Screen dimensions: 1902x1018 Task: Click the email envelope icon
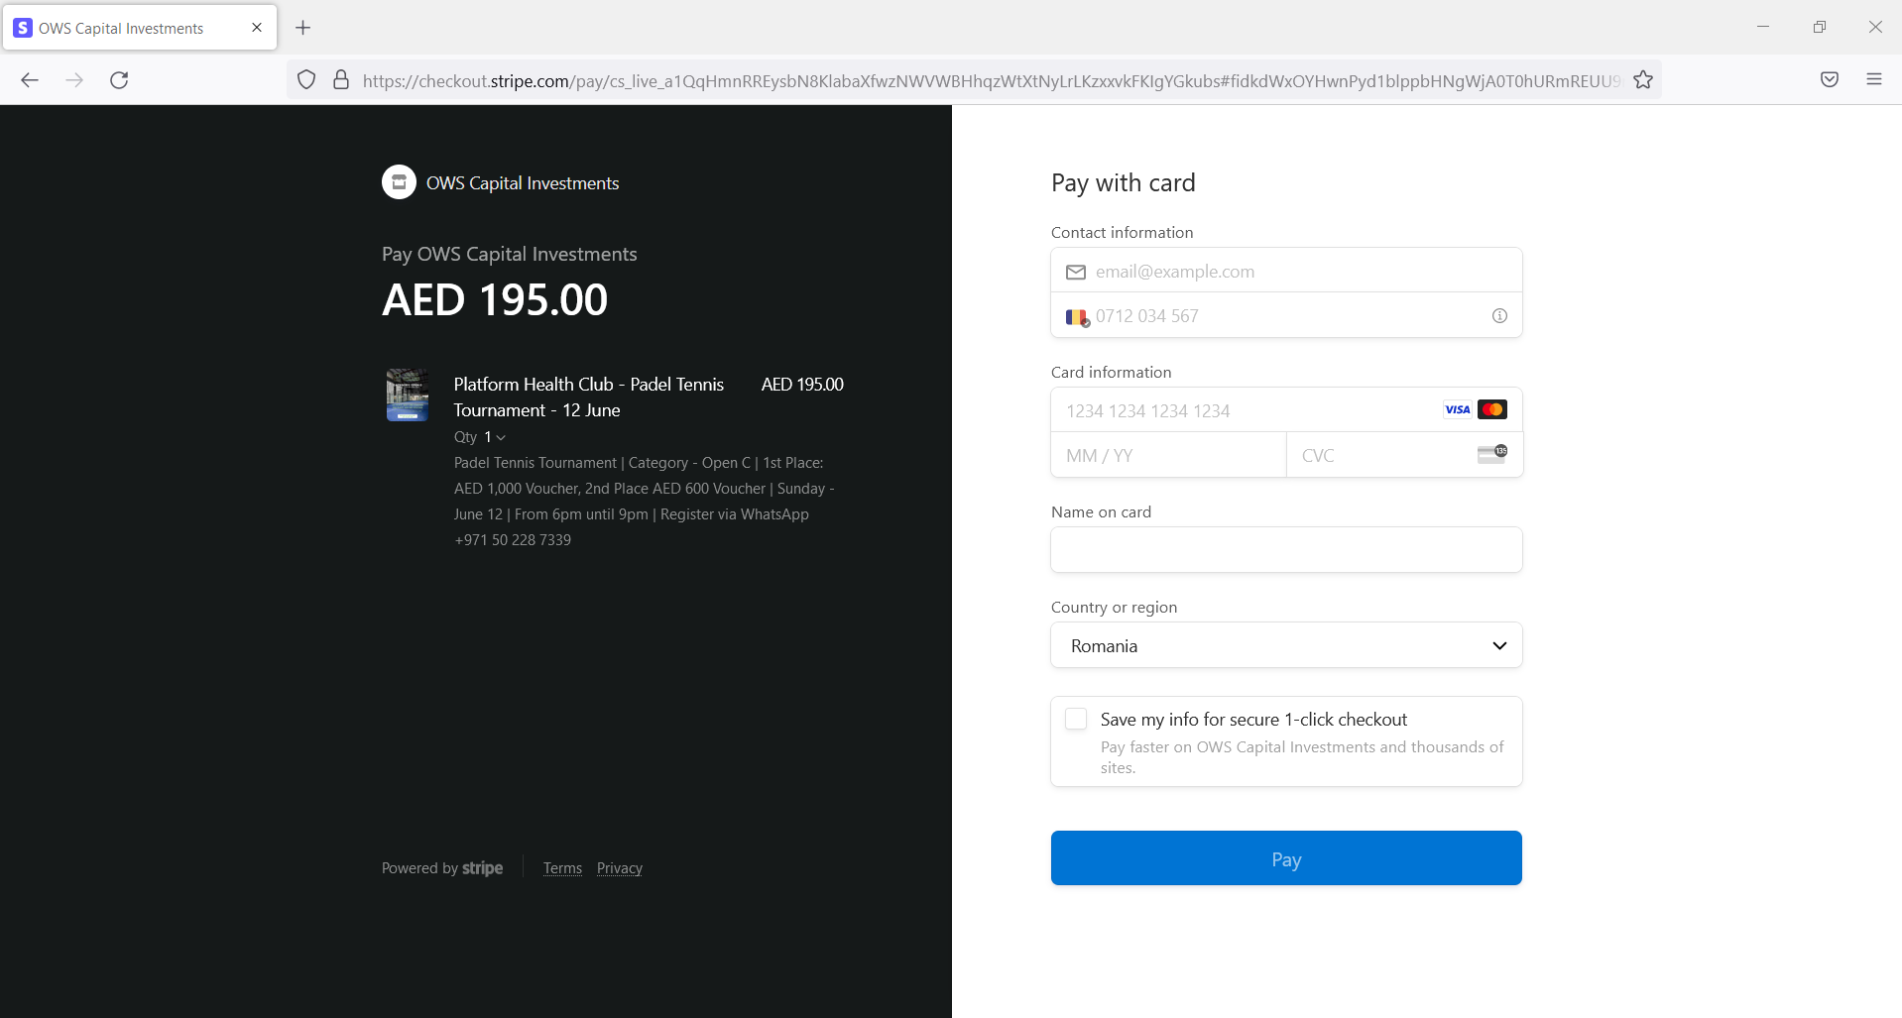(x=1076, y=271)
